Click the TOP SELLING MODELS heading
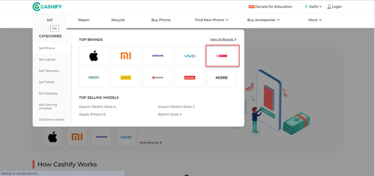Viewport: 375px width, 176px height. [99, 98]
